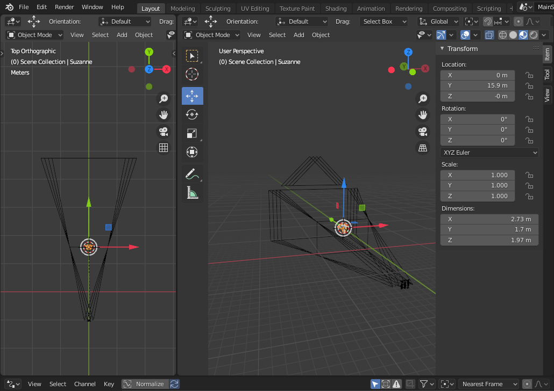Toggle X-Ray display
Viewport: 554px width, 391px height.
click(489, 35)
